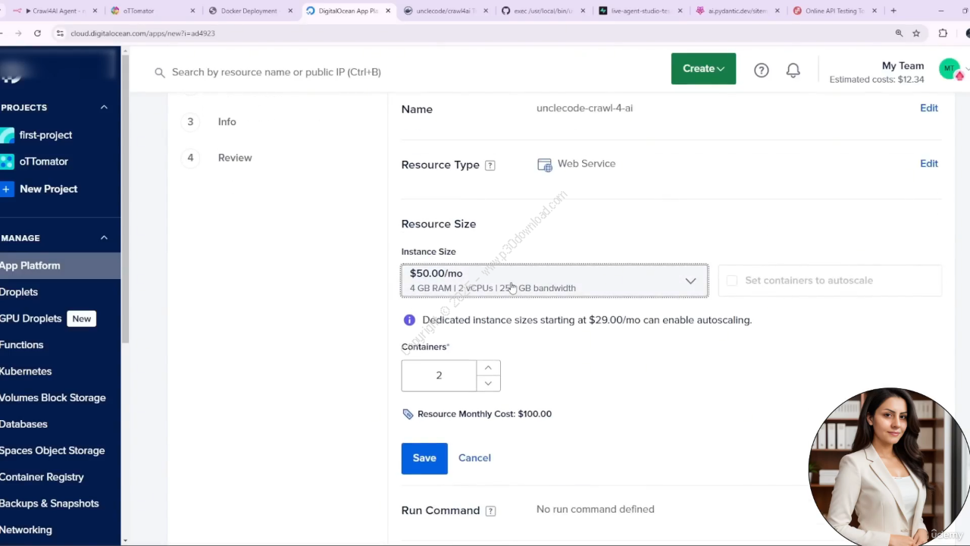
Task: Open Functions in sidebar
Action: 21,345
